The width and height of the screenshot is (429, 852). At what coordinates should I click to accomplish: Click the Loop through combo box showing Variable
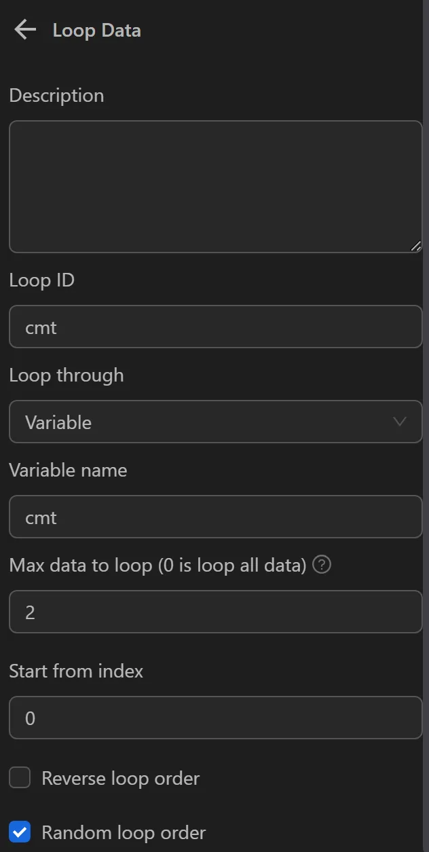215,422
